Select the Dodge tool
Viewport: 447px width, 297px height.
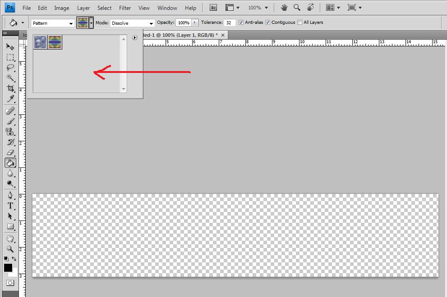click(x=10, y=184)
